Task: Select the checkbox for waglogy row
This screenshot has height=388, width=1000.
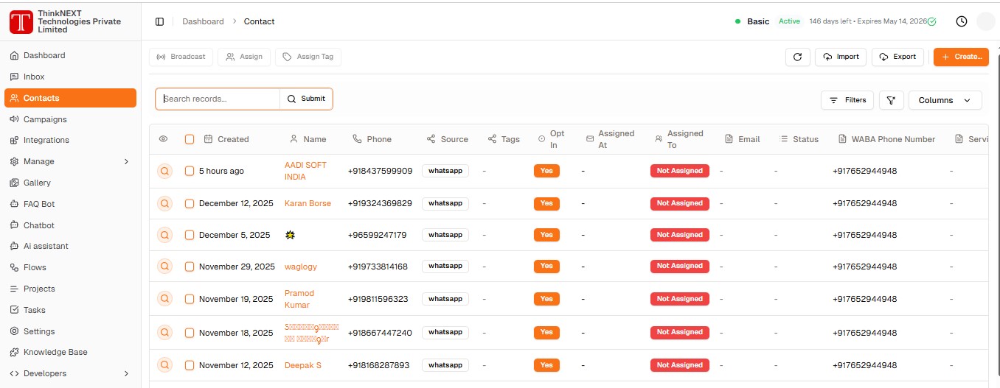Action: tap(190, 267)
